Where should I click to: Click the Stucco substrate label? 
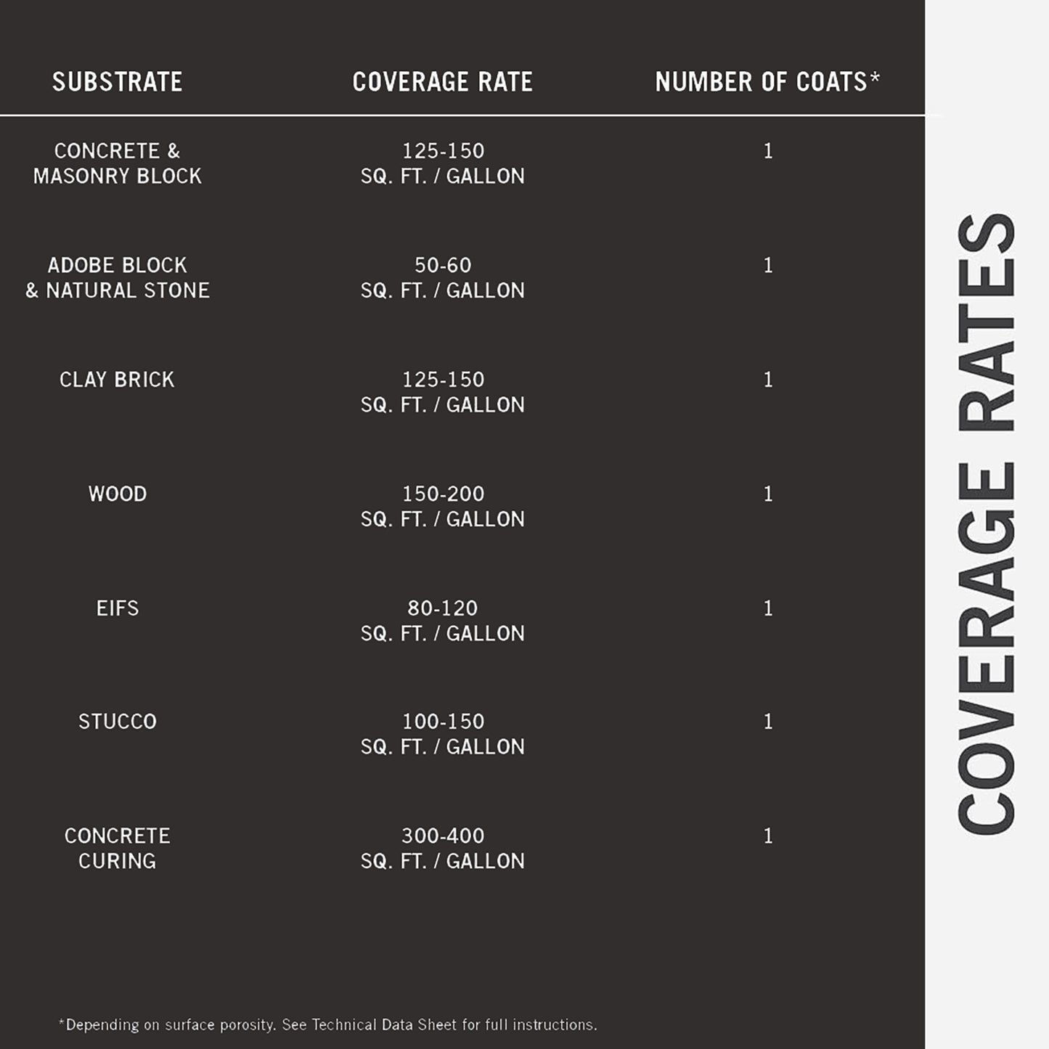[x=117, y=722]
